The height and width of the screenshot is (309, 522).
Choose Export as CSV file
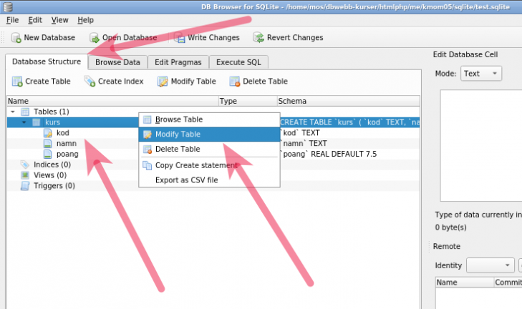click(209, 180)
